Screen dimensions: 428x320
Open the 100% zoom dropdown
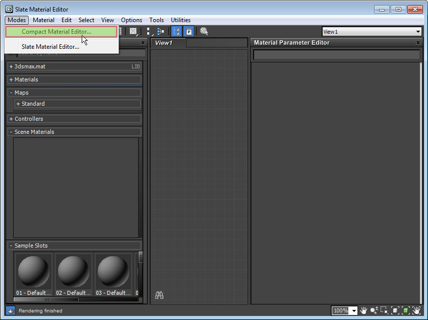click(354, 310)
